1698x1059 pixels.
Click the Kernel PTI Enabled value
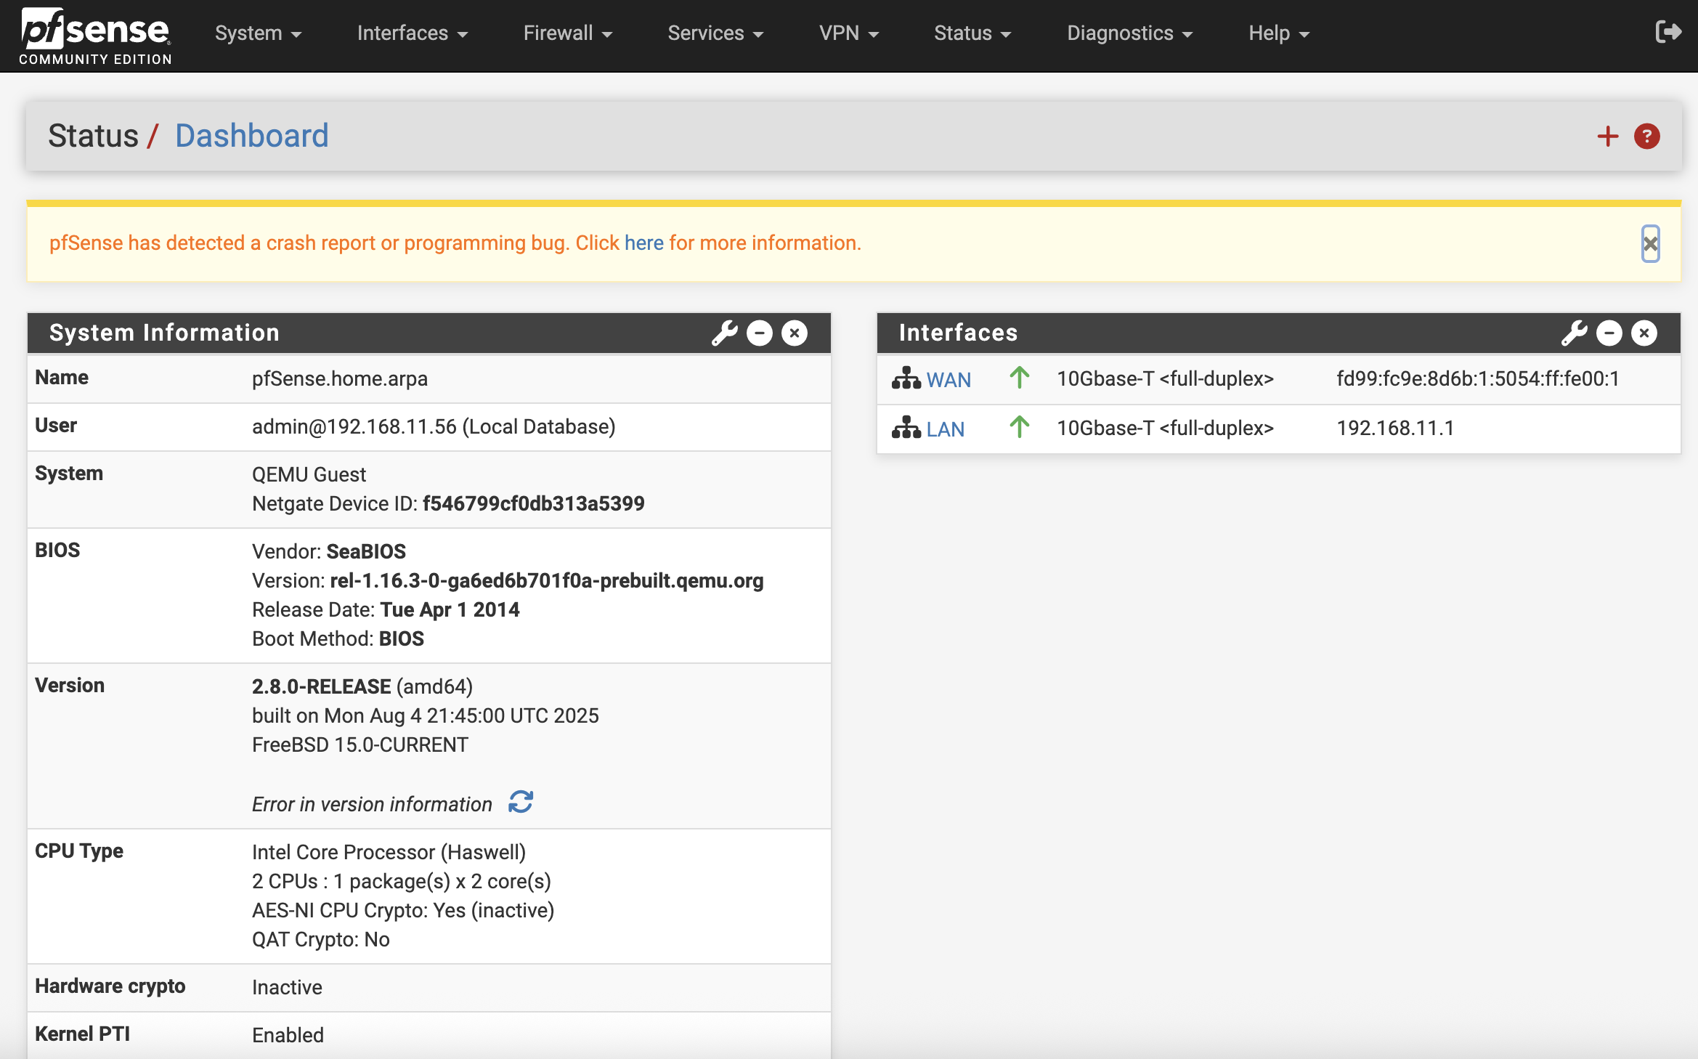pos(288,1035)
